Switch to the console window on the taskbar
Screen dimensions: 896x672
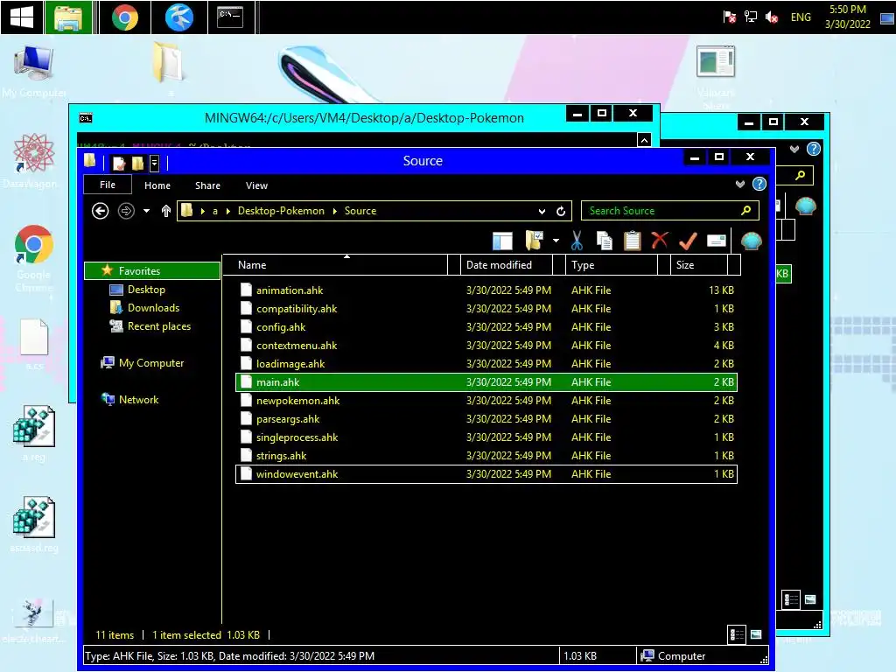pyautogui.click(x=230, y=17)
